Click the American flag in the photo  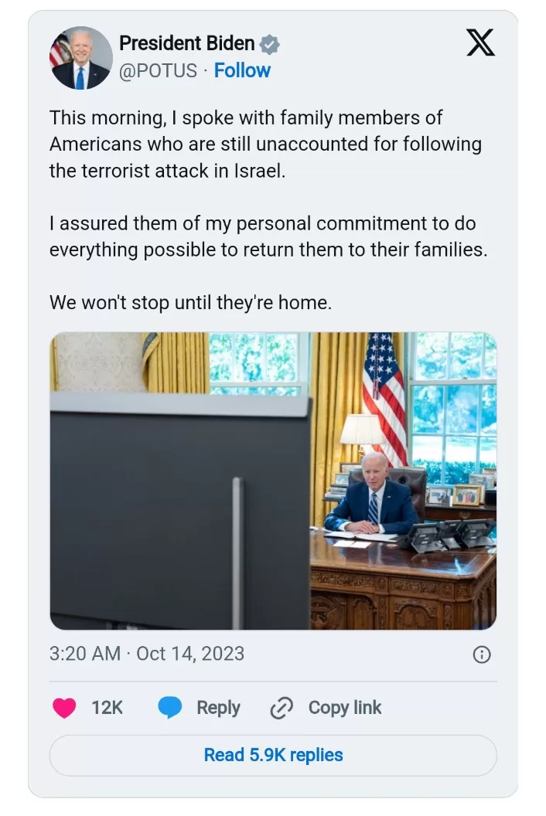tap(385, 398)
